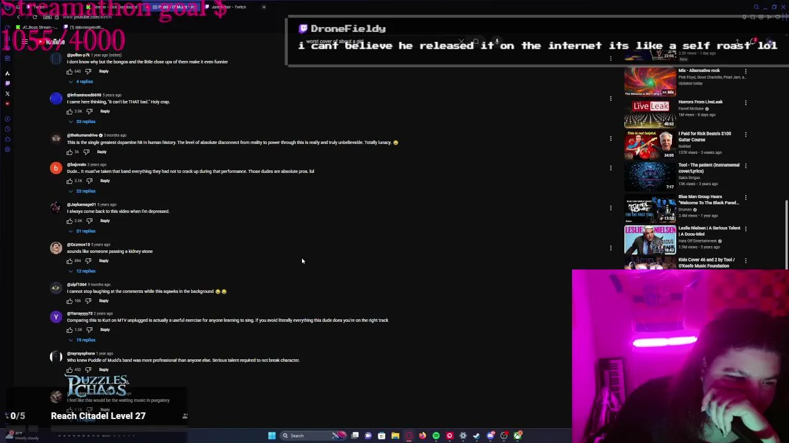Like the 'cannot stop laughing' comment
The width and height of the screenshot is (789, 443).
click(x=70, y=301)
